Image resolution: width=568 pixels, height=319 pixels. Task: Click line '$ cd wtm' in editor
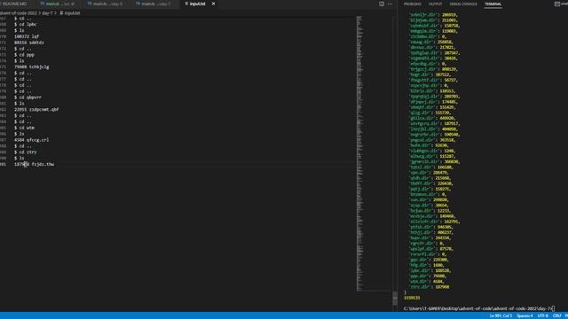pos(24,128)
